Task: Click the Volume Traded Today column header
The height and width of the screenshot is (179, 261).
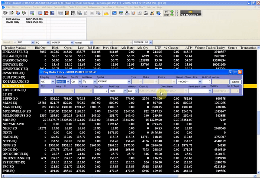Action: [210, 48]
